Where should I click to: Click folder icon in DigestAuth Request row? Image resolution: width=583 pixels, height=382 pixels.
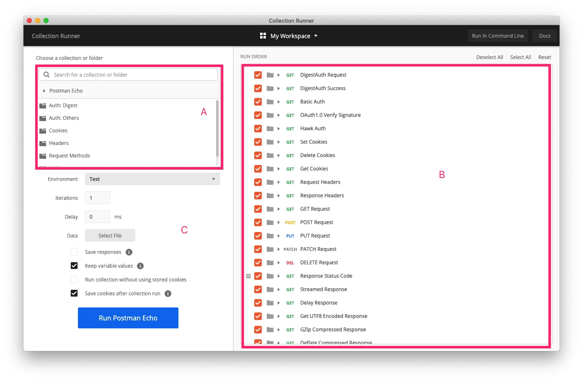tap(270, 75)
